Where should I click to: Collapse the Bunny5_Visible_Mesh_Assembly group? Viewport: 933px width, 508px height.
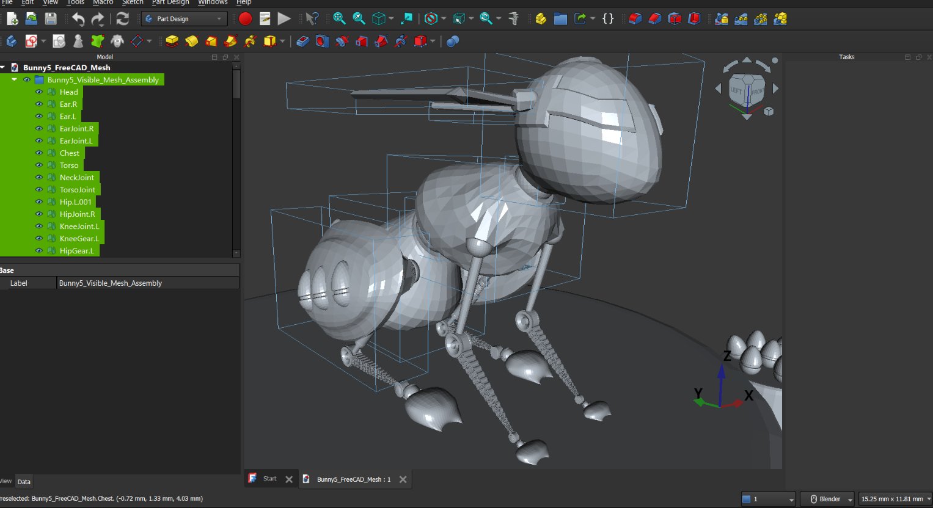(x=14, y=80)
